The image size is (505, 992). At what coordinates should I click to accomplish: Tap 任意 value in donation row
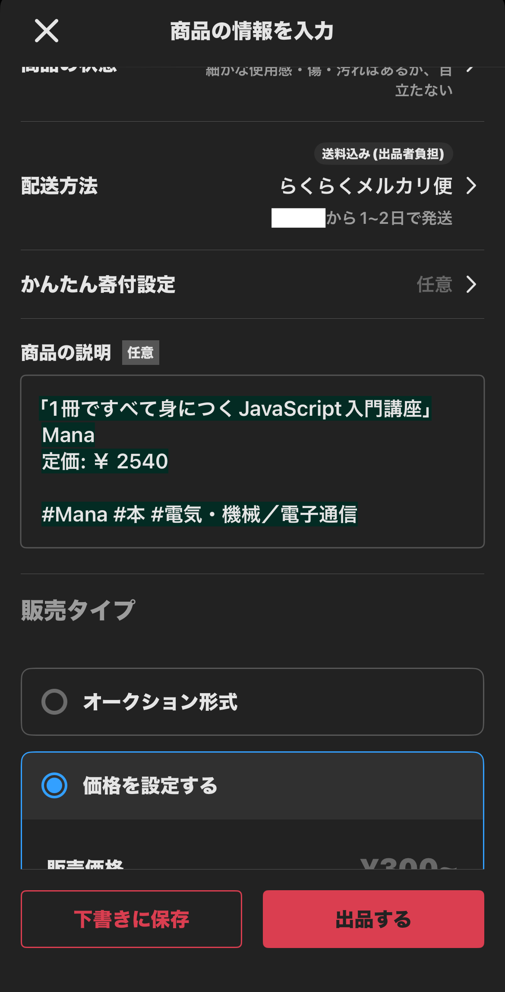(x=434, y=285)
